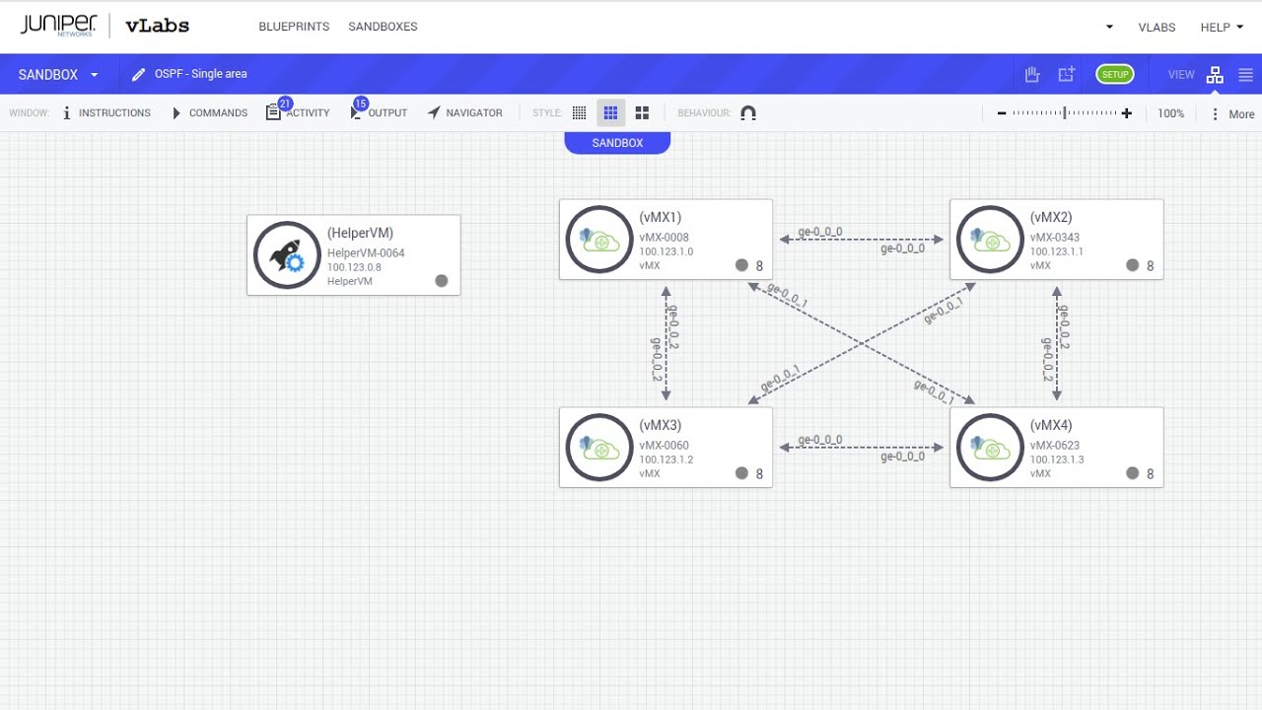Select the (vMX1) node title
This screenshot has width=1262, height=710.
pos(661,217)
